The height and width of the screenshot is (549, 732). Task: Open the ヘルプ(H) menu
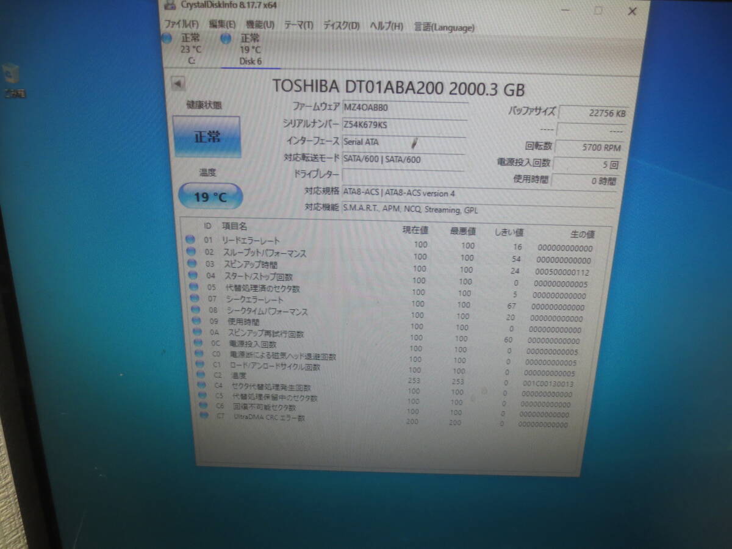coord(387,26)
